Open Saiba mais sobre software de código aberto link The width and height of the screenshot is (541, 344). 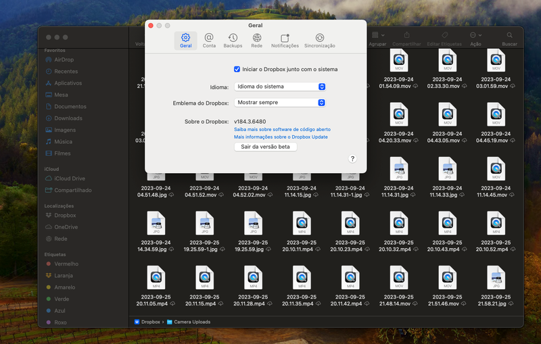pyautogui.click(x=282, y=128)
